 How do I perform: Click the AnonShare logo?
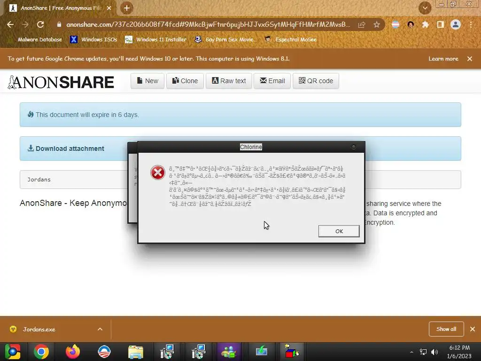61,82
